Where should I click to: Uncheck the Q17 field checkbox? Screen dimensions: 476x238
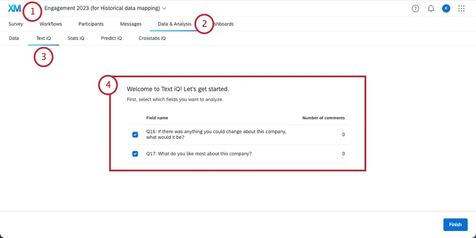(135, 153)
